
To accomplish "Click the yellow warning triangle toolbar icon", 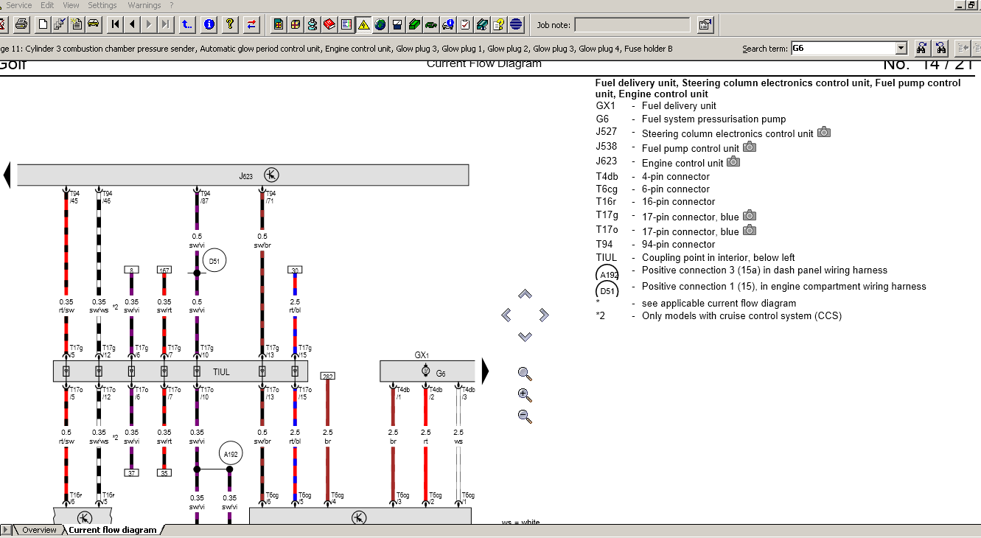I will [x=363, y=24].
